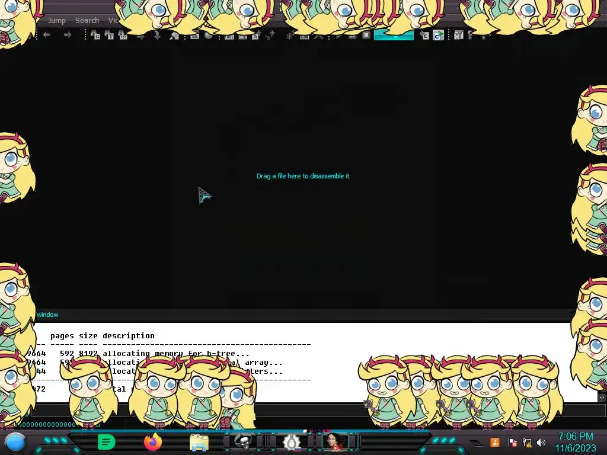Click the binoculars Search text icon
The image size is (607, 455).
(109, 35)
